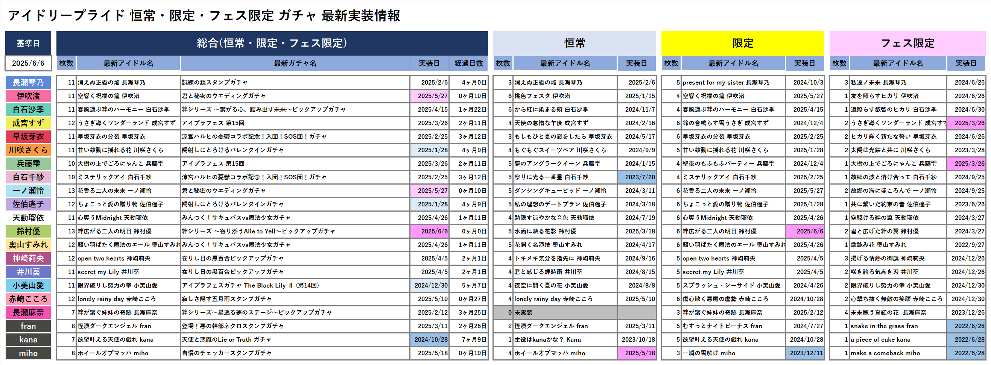
Task: Select the reference date cell 2025/6/6
Action: [x=28, y=64]
